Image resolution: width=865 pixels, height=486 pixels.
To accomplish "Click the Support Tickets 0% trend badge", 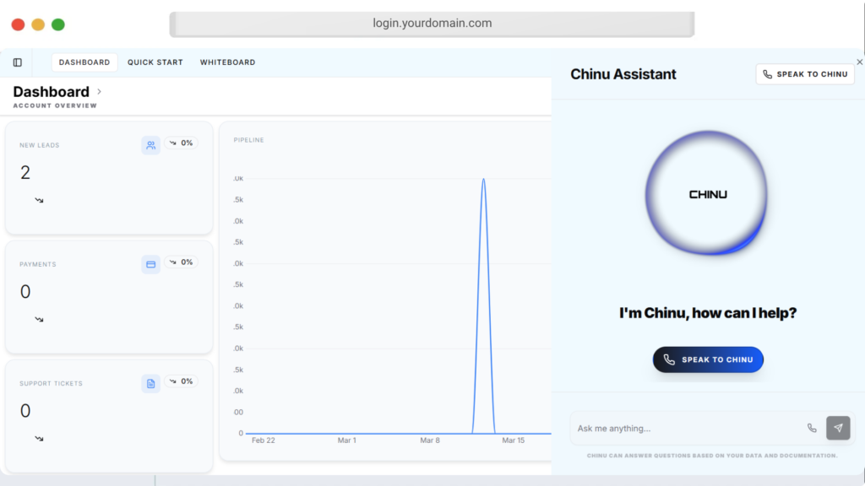I will pyautogui.click(x=181, y=381).
